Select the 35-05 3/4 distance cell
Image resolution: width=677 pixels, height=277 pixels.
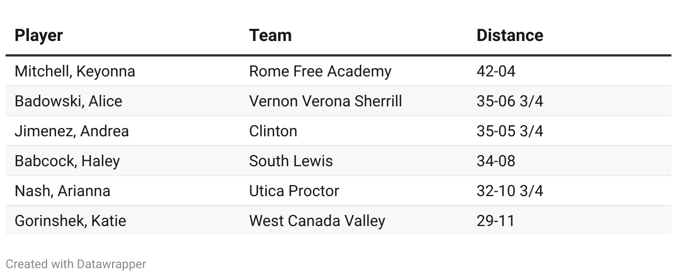click(509, 131)
